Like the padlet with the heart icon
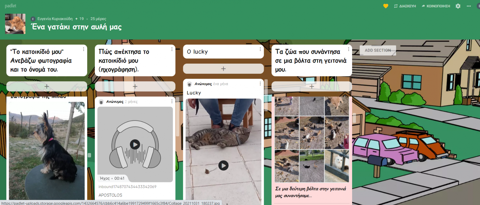This screenshot has width=480, height=205. click(386, 6)
